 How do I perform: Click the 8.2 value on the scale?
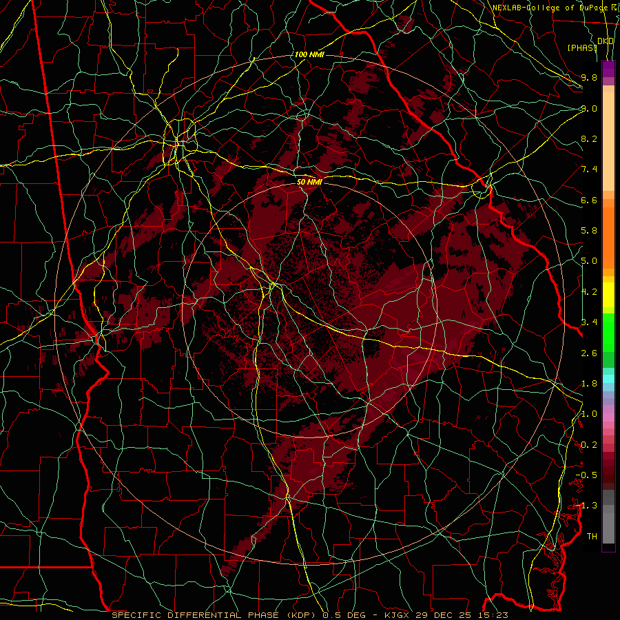(x=589, y=138)
